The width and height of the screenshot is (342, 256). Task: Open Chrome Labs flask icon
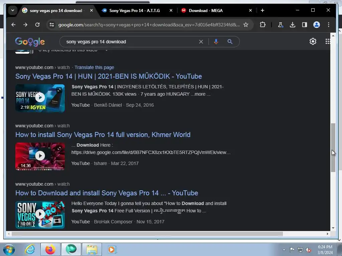tap(281, 25)
